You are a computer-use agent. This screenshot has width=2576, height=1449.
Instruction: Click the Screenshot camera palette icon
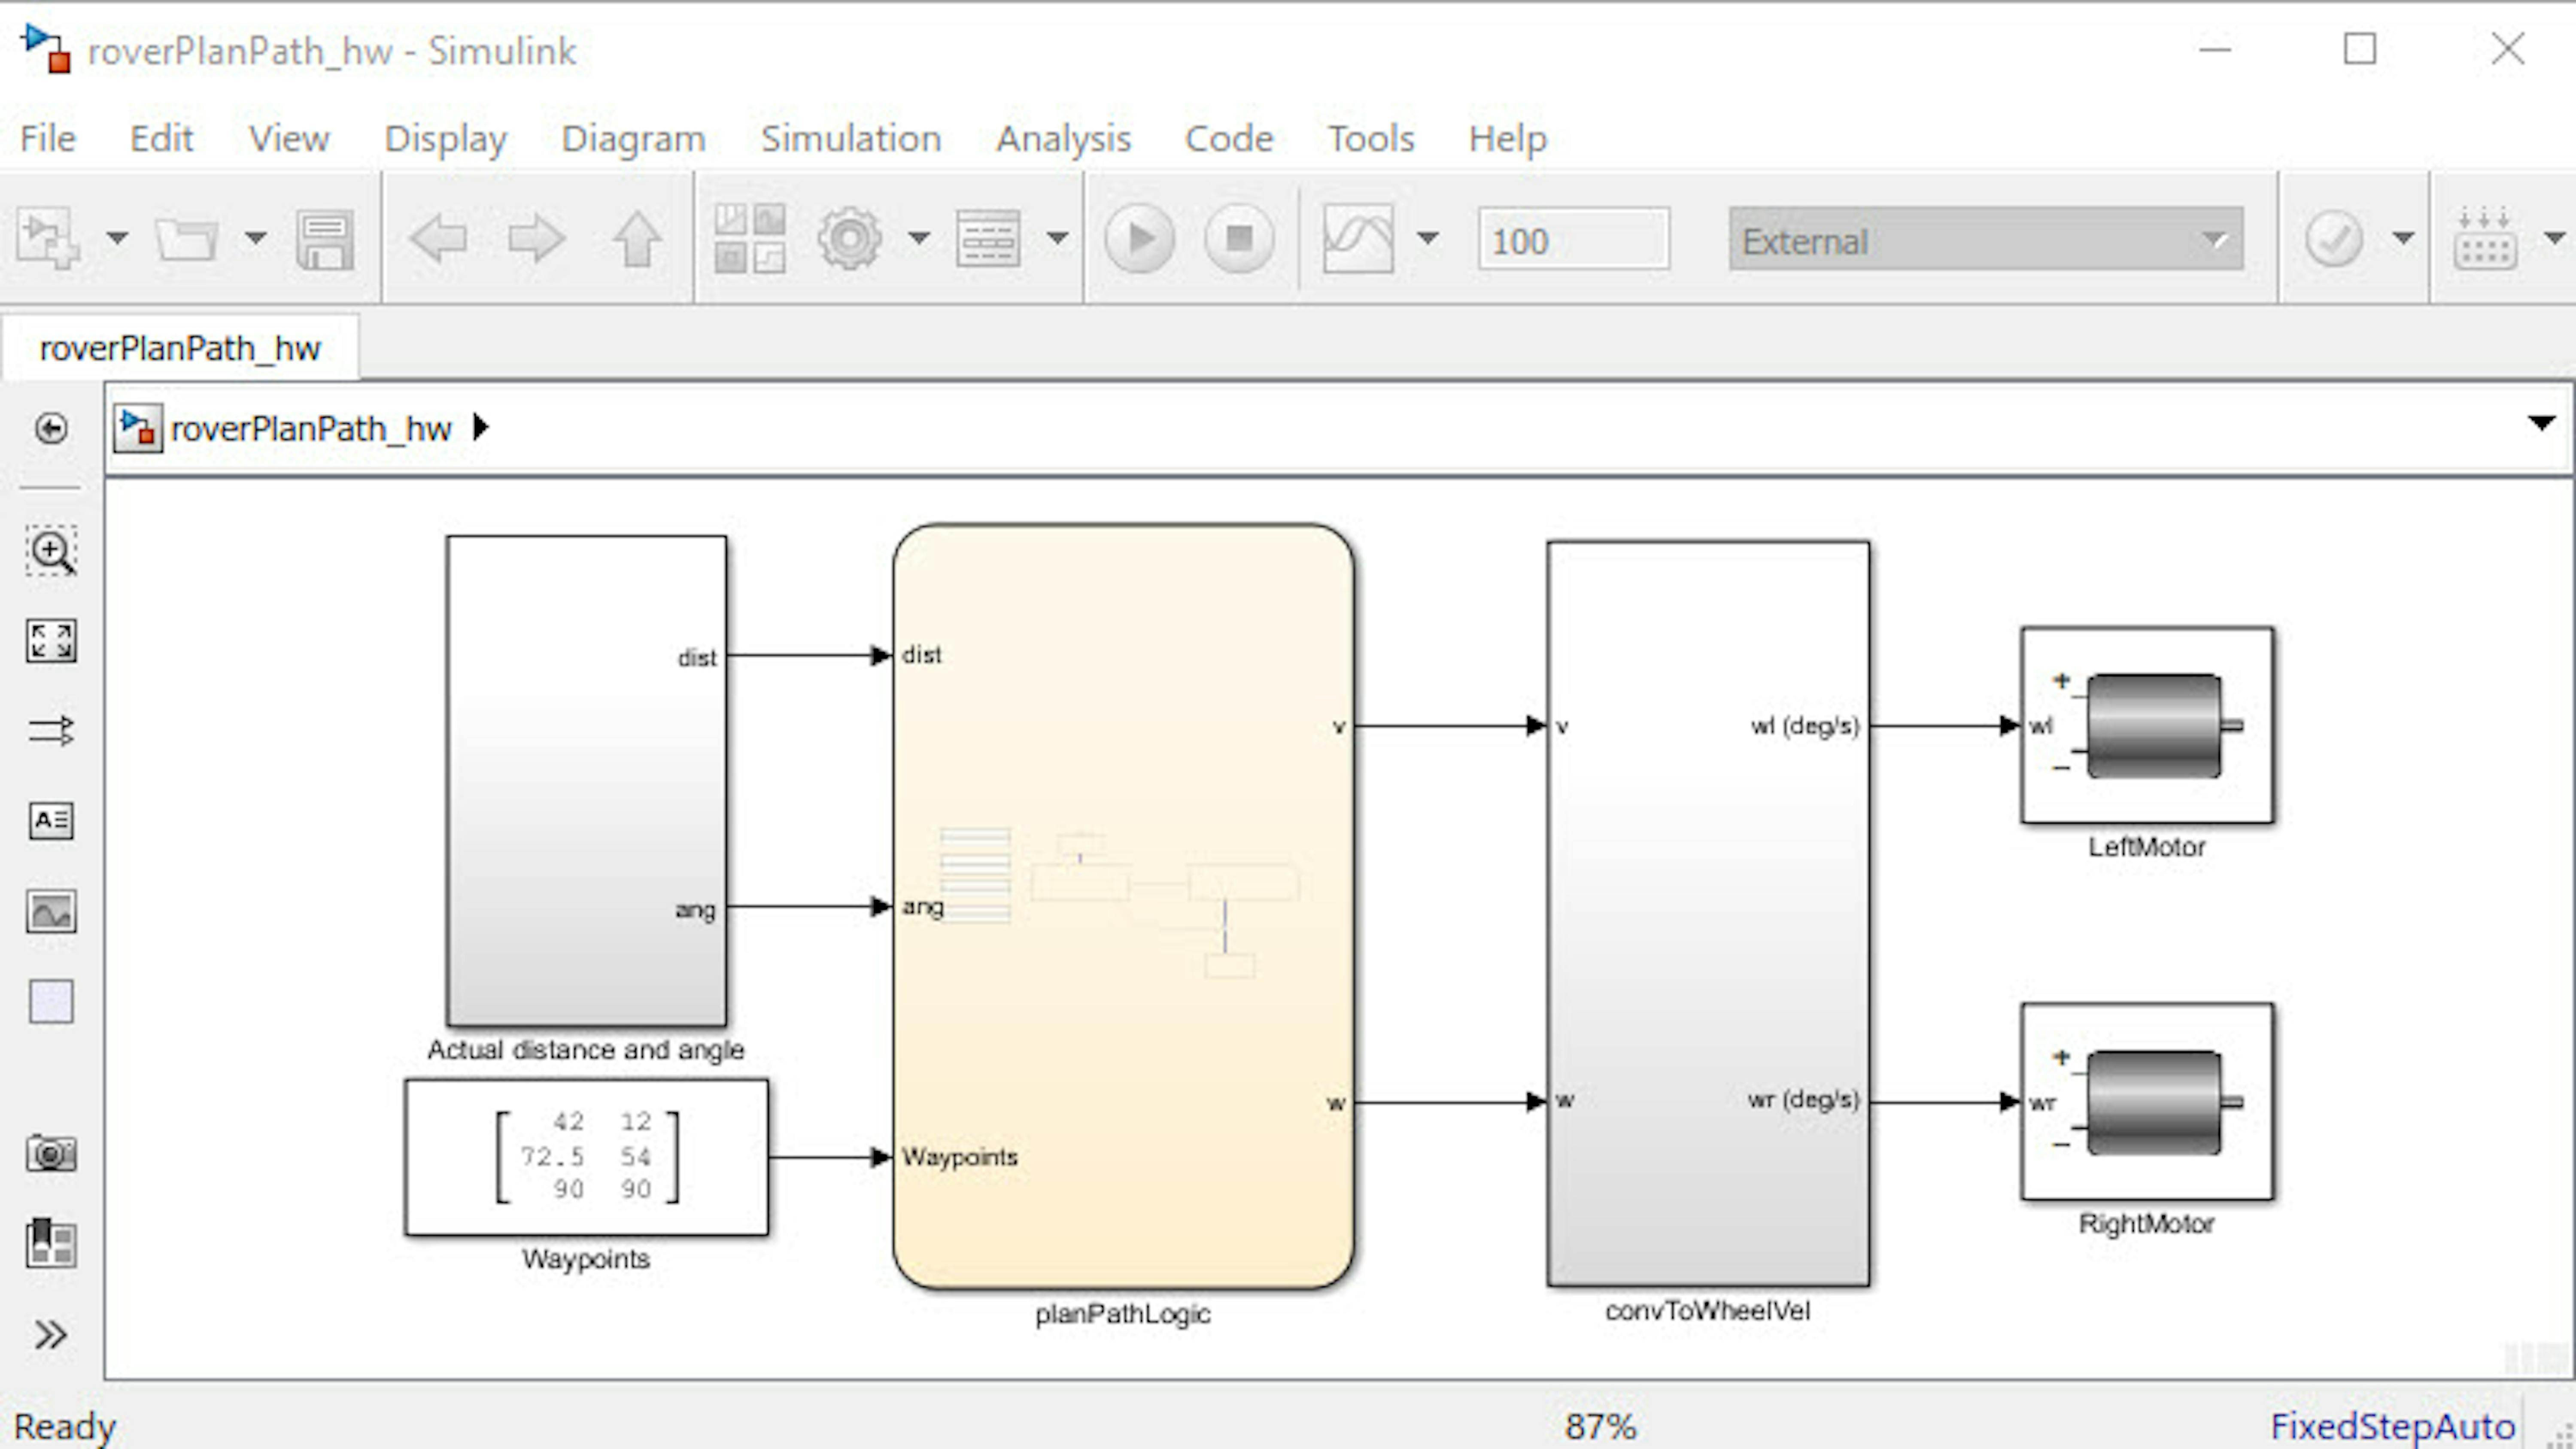pyautogui.click(x=51, y=1153)
